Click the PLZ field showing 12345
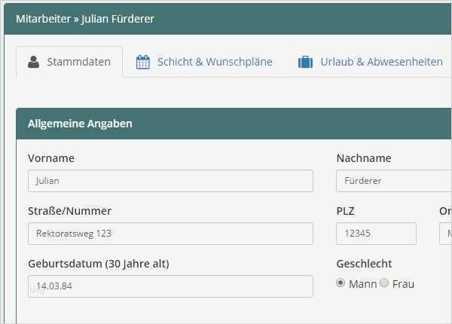This screenshot has width=452, height=324. 376,234
